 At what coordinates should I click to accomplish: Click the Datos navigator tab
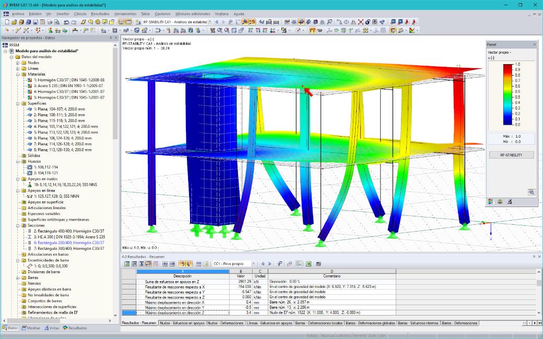pyautogui.click(x=10, y=328)
